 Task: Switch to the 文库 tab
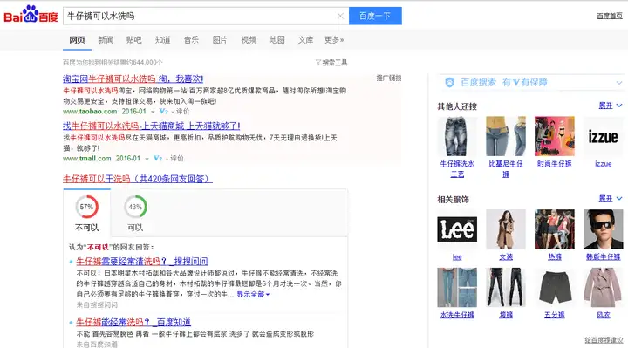tap(305, 39)
